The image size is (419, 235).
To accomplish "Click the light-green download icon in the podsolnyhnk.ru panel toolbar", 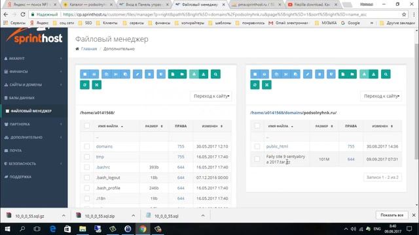I will [364, 74].
